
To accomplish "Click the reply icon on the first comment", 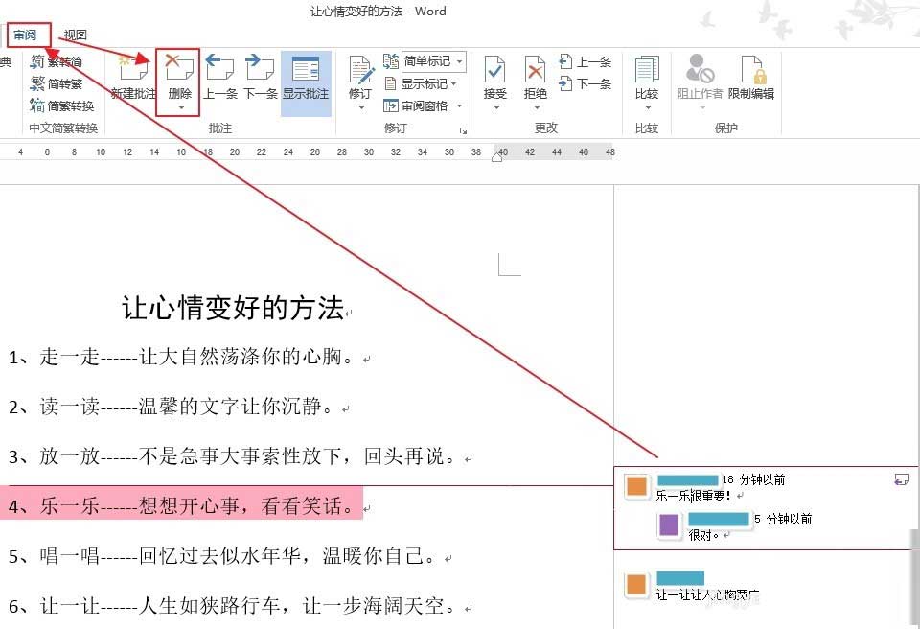I will click(901, 479).
